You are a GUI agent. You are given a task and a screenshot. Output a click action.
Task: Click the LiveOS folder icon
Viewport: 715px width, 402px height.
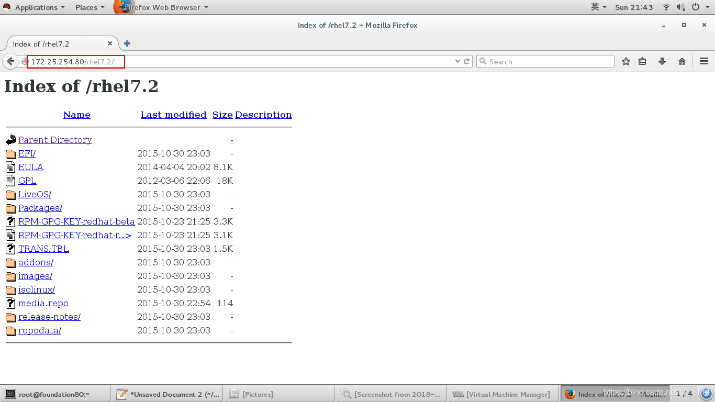(11, 195)
